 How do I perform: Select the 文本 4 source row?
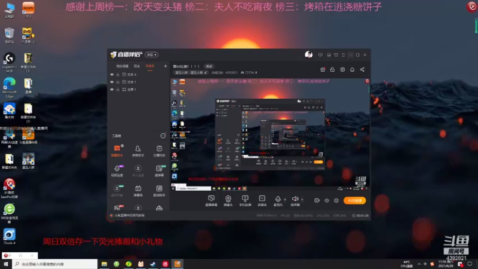coord(139,74)
